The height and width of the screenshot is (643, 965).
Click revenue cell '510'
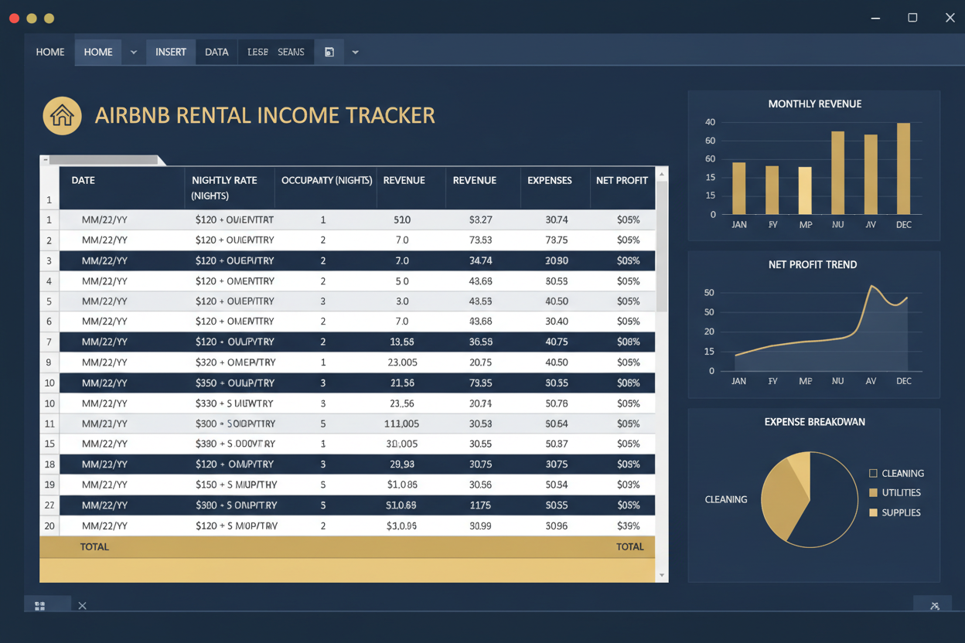pyautogui.click(x=402, y=219)
